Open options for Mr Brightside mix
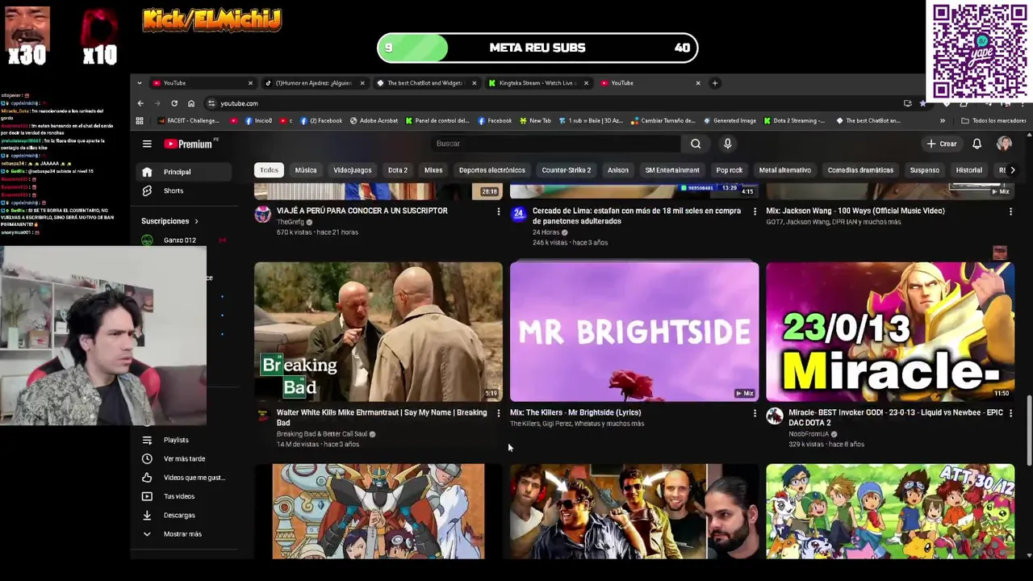The image size is (1033, 581). [x=755, y=413]
